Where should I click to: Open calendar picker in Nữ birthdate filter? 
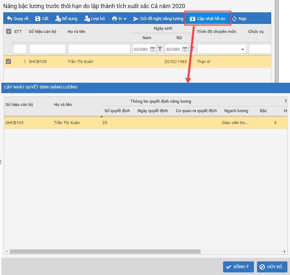pyautogui.click(x=185, y=49)
